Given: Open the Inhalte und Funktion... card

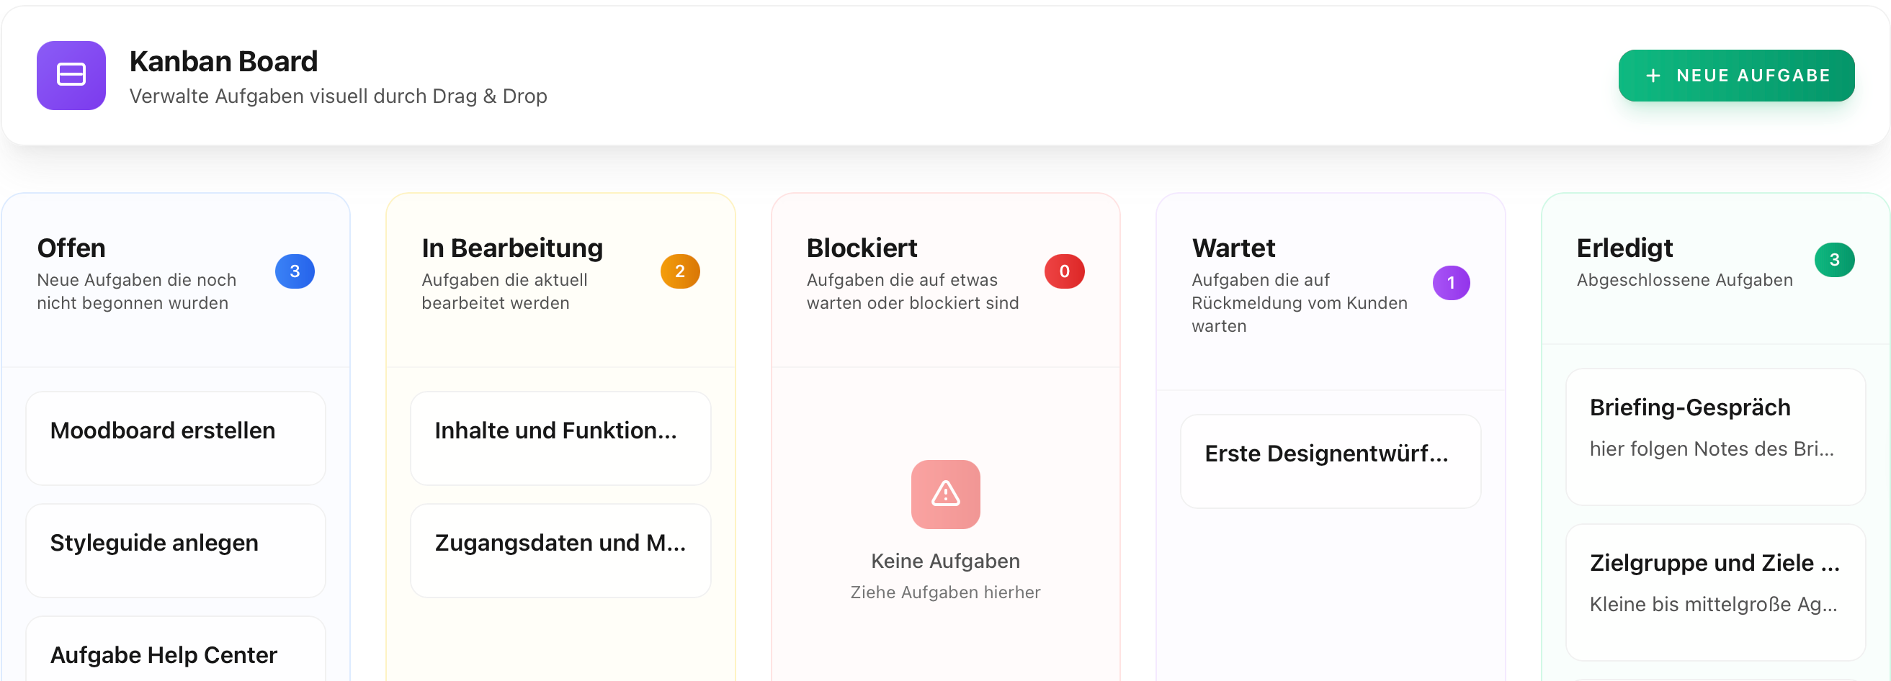Looking at the screenshot, I should pos(560,438).
